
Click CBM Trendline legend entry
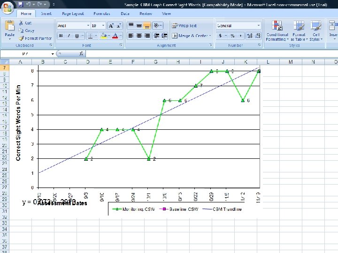pos(222,209)
